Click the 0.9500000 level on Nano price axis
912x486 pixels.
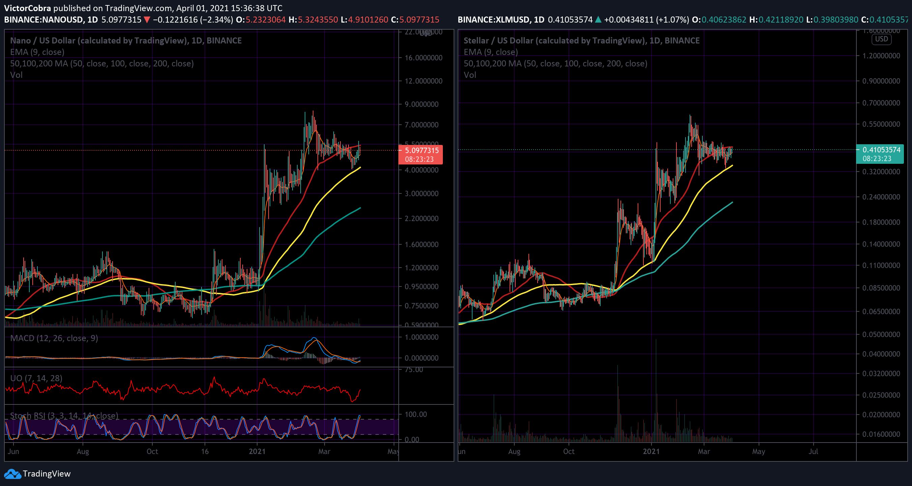(x=422, y=286)
